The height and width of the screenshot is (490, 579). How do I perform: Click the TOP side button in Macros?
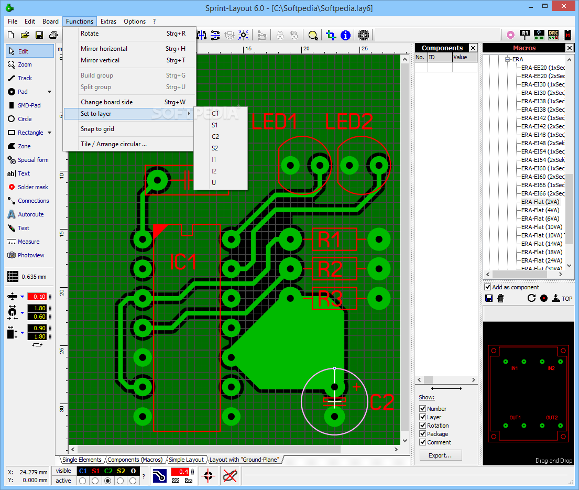click(x=562, y=298)
